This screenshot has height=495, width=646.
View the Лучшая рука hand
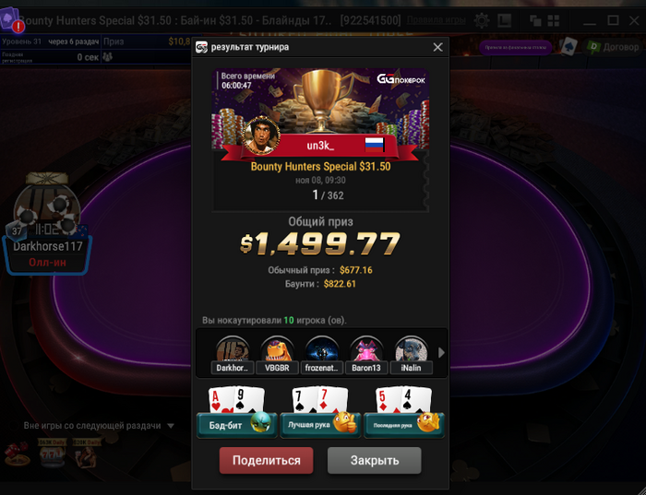320,412
